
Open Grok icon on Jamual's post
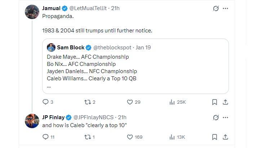coord(216,8)
